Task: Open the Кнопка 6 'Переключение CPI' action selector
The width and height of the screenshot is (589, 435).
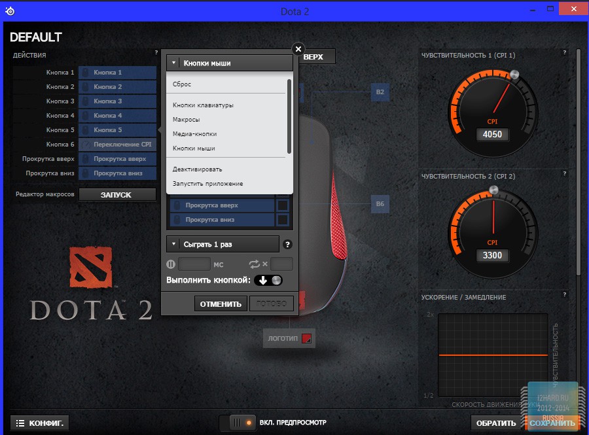Action: pos(117,145)
